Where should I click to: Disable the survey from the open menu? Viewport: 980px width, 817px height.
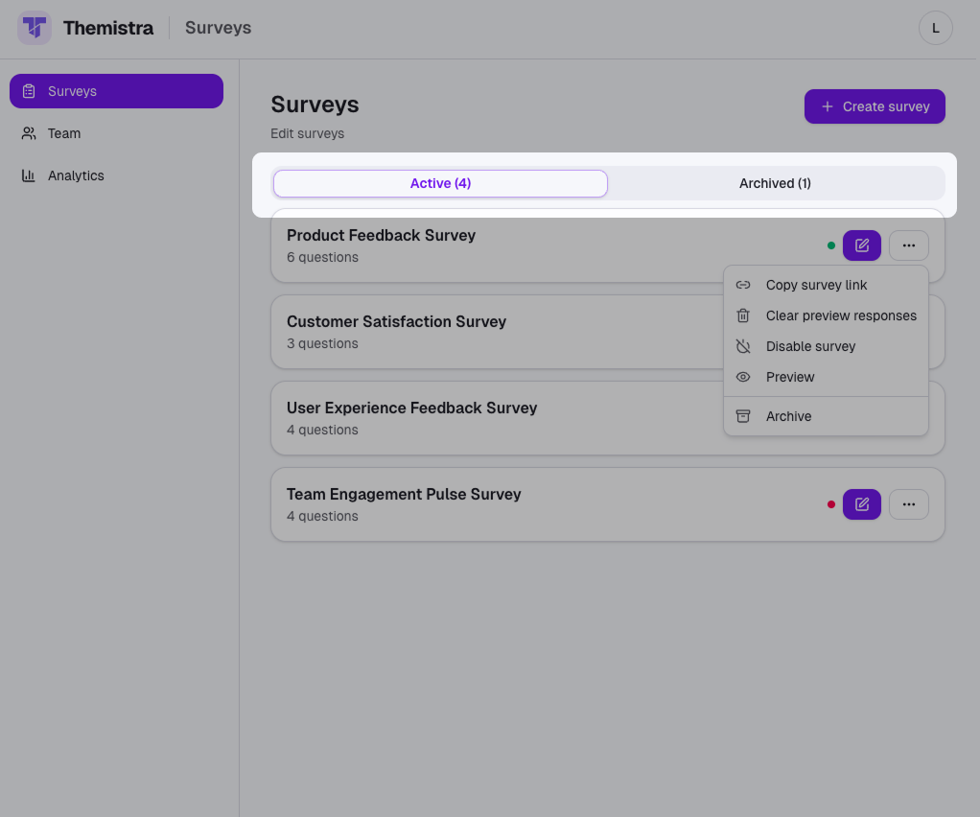[811, 346]
